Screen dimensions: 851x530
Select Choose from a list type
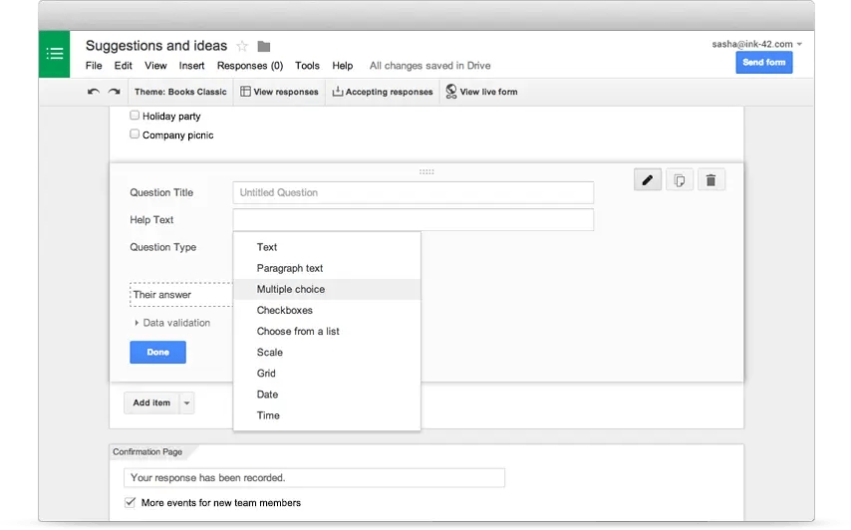coord(327,332)
